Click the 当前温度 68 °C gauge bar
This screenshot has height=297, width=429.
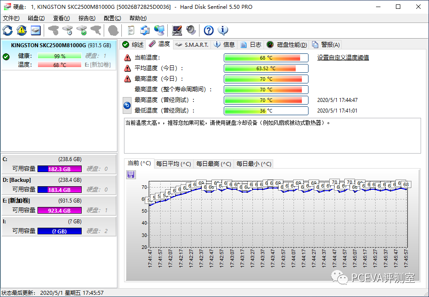click(x=266, y=58)
